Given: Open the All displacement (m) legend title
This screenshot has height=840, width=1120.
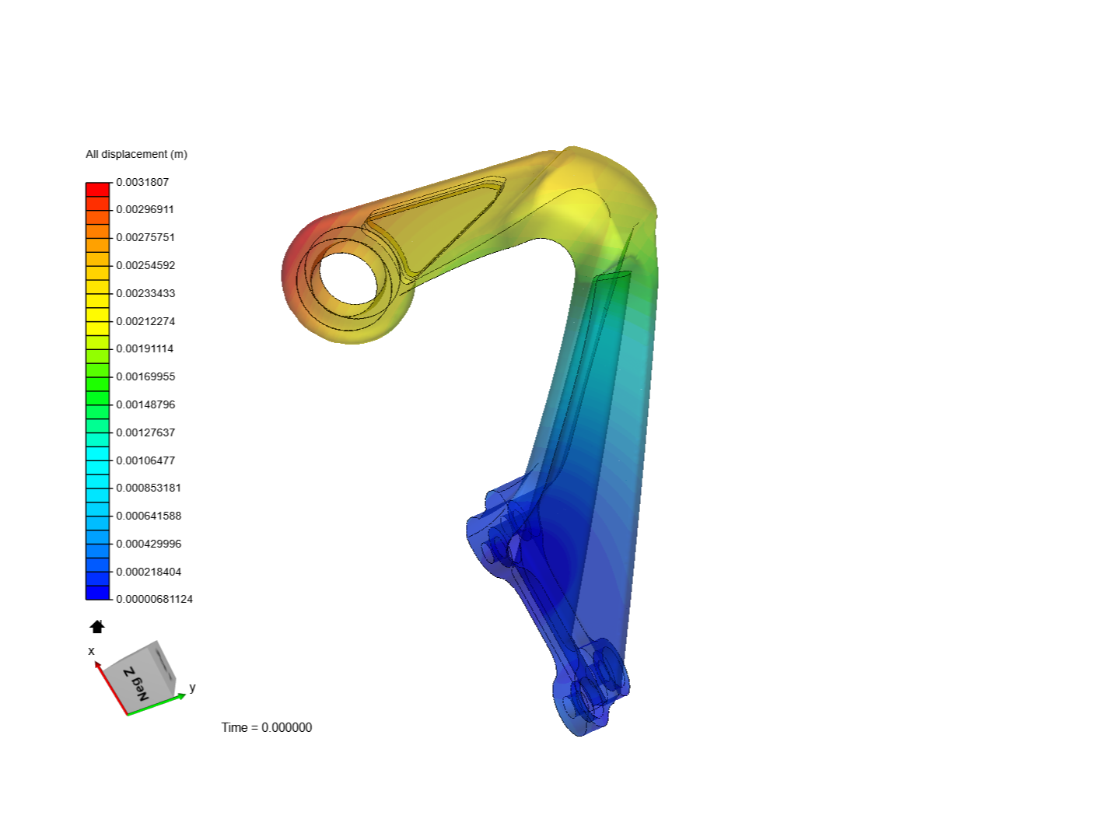Looking at the screenshot, I should (137, 154).
